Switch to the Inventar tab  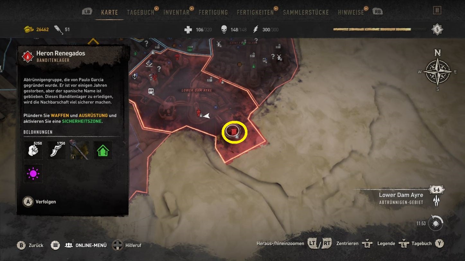tap(176, 12)
